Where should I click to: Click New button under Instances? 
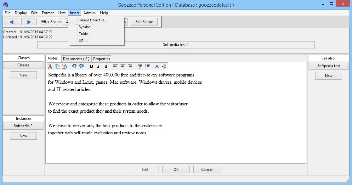pos(23,136)
